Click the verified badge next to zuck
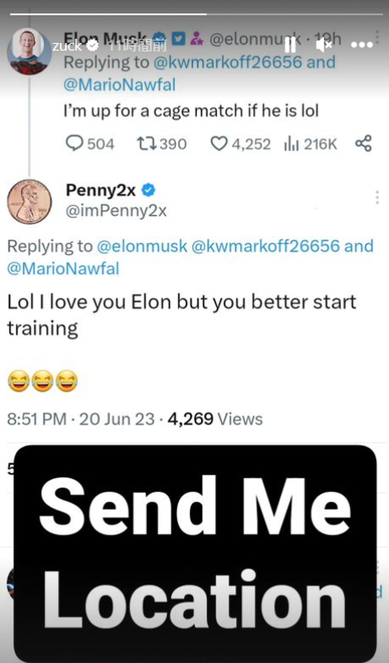The height and width of the screenshot is (663, 389). click(x=92, y=46)
